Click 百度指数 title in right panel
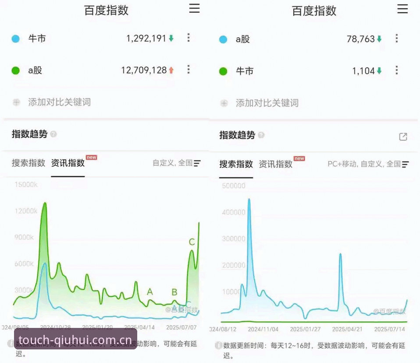 [x=314, y=11]
